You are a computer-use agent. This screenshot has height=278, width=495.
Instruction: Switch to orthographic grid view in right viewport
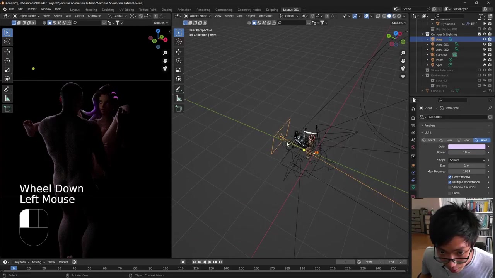(x=403, y=76)
